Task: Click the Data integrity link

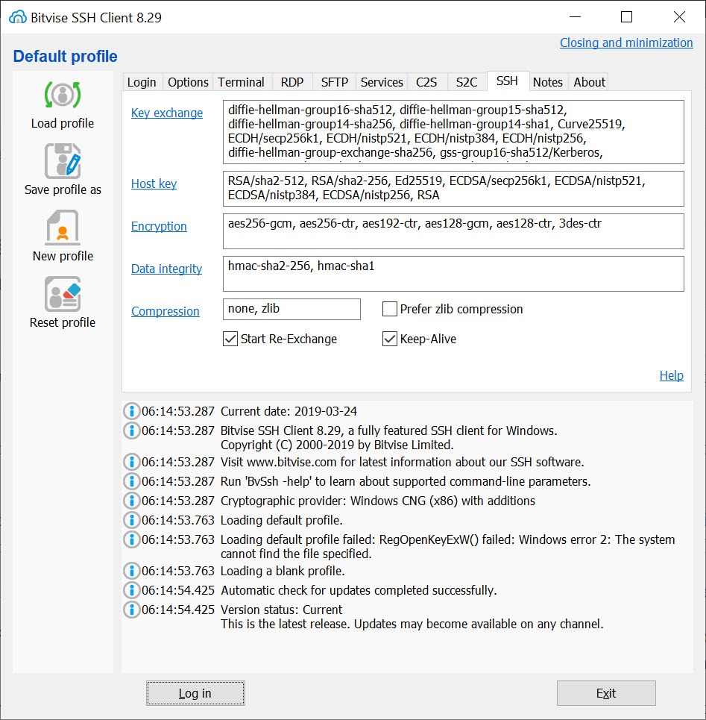Action: point(166,269)
